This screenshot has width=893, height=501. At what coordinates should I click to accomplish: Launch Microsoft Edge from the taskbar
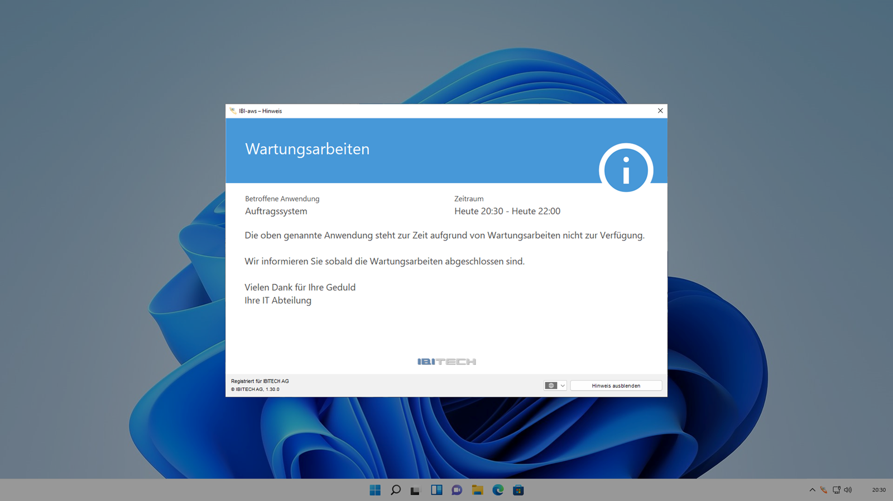click(498, 490)
